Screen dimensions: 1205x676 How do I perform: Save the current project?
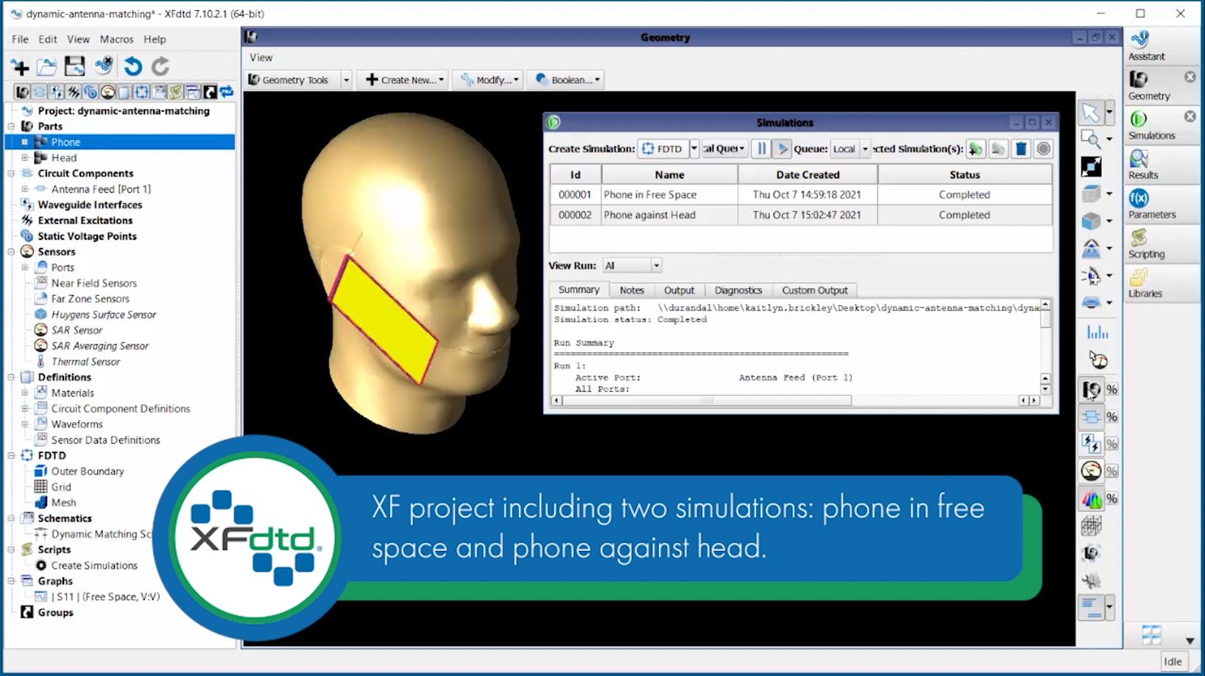74,66
